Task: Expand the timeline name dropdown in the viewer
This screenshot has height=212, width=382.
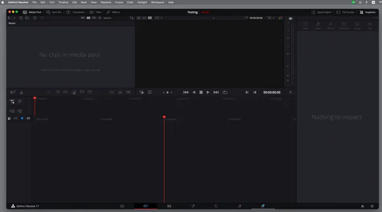Action: [213, 18]
